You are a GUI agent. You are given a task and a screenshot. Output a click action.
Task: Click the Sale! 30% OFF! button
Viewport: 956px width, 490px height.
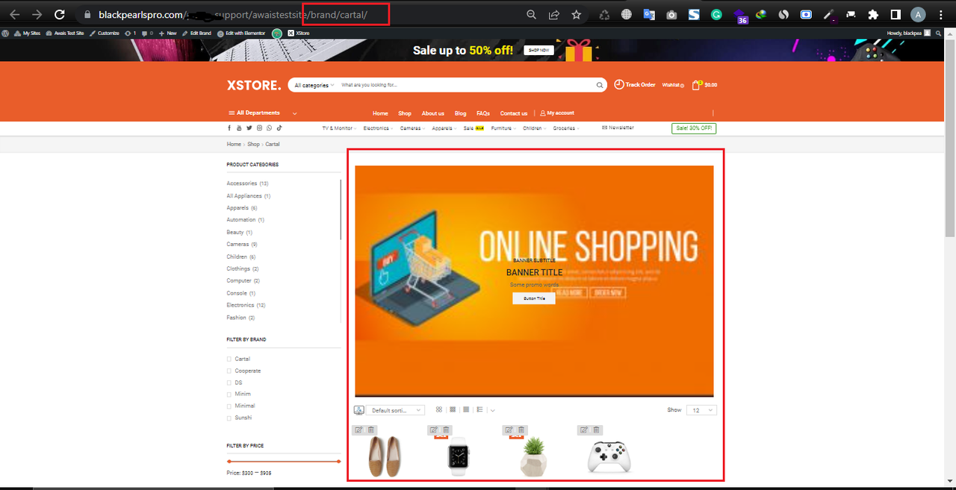[x=694, y=128]
